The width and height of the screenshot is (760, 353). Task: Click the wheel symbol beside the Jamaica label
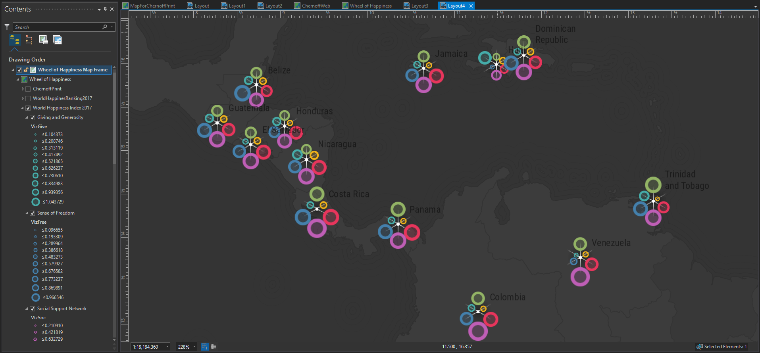click(x=424, y=71)
